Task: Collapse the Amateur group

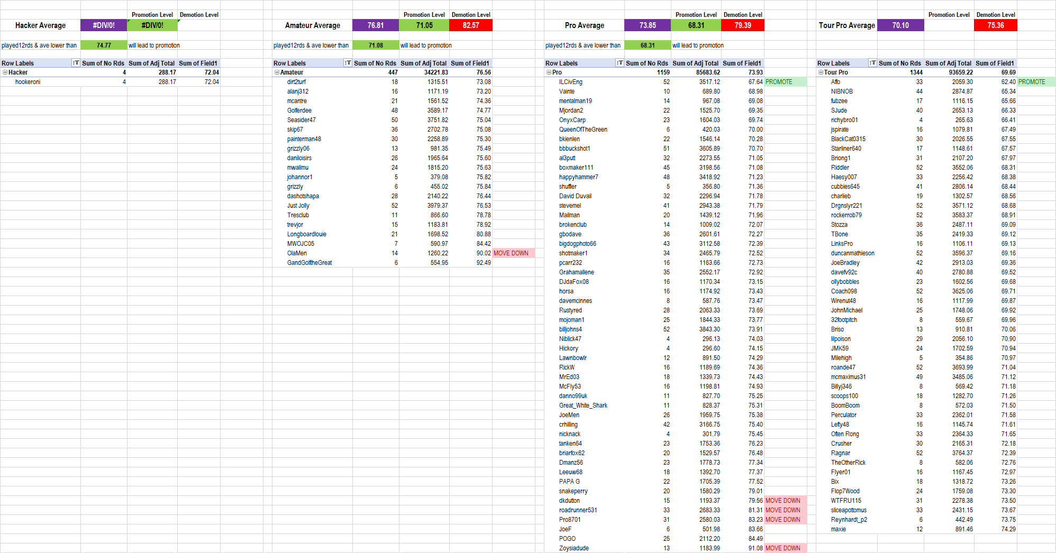Action: [x=277, y=72]
